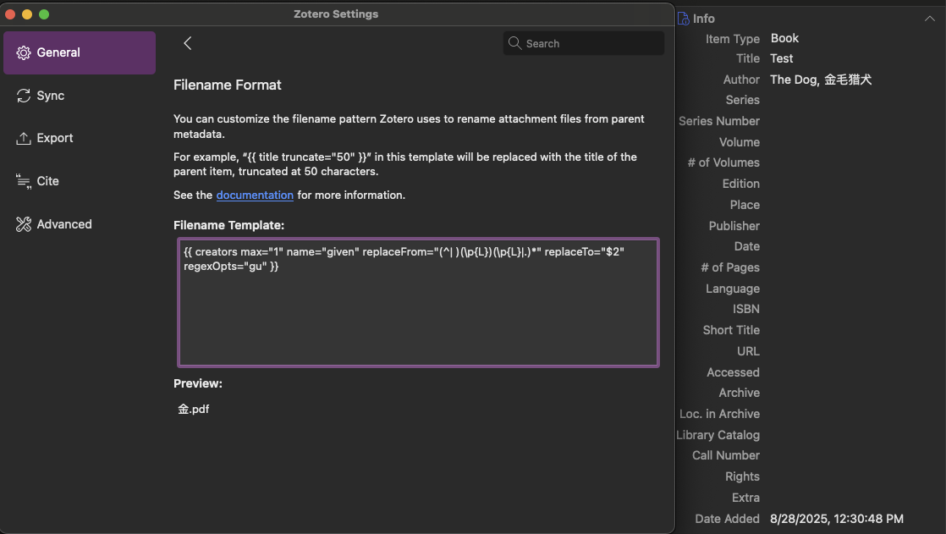This screenshot has height=534, width=946.
Task: Go back with the arrow button
Action: (x=188, y=43)
